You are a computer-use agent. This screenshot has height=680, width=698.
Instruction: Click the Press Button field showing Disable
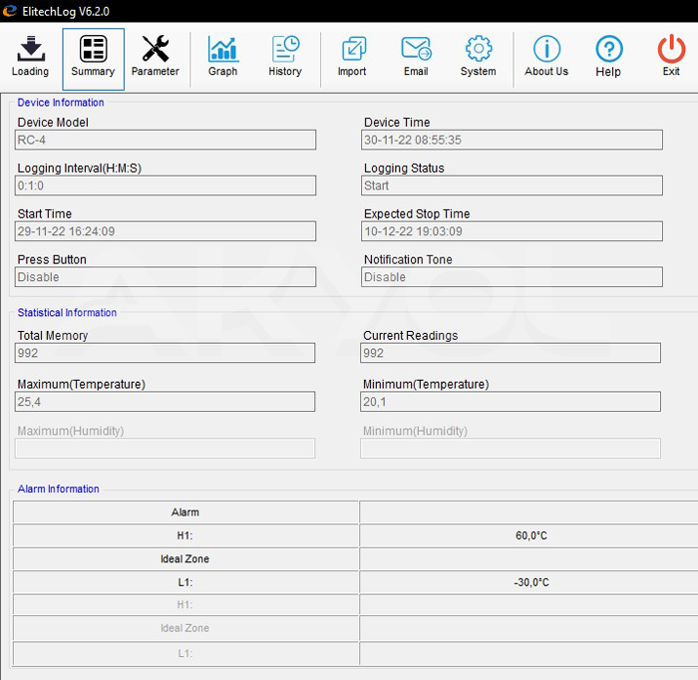[x=166, y=277]
